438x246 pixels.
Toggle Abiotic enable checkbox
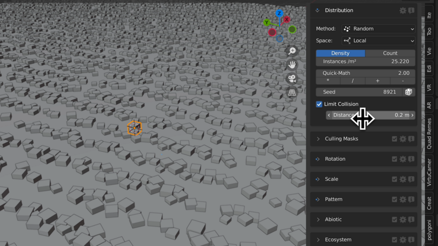[x=394, y=220]
